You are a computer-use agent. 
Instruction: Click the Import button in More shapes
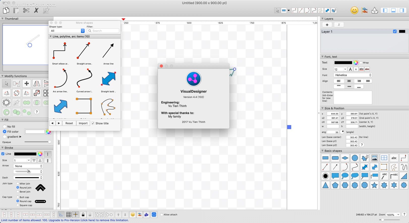pos(83,123)
